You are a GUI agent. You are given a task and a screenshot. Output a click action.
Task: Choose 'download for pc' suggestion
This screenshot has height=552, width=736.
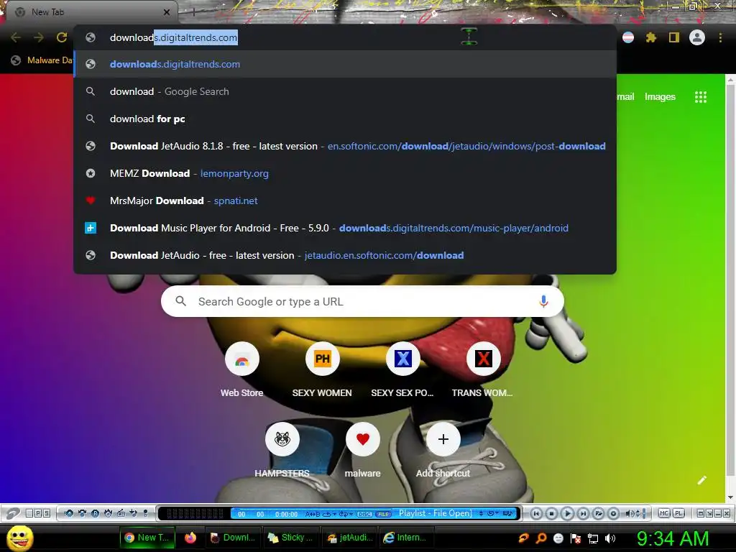tap(345, 119)
